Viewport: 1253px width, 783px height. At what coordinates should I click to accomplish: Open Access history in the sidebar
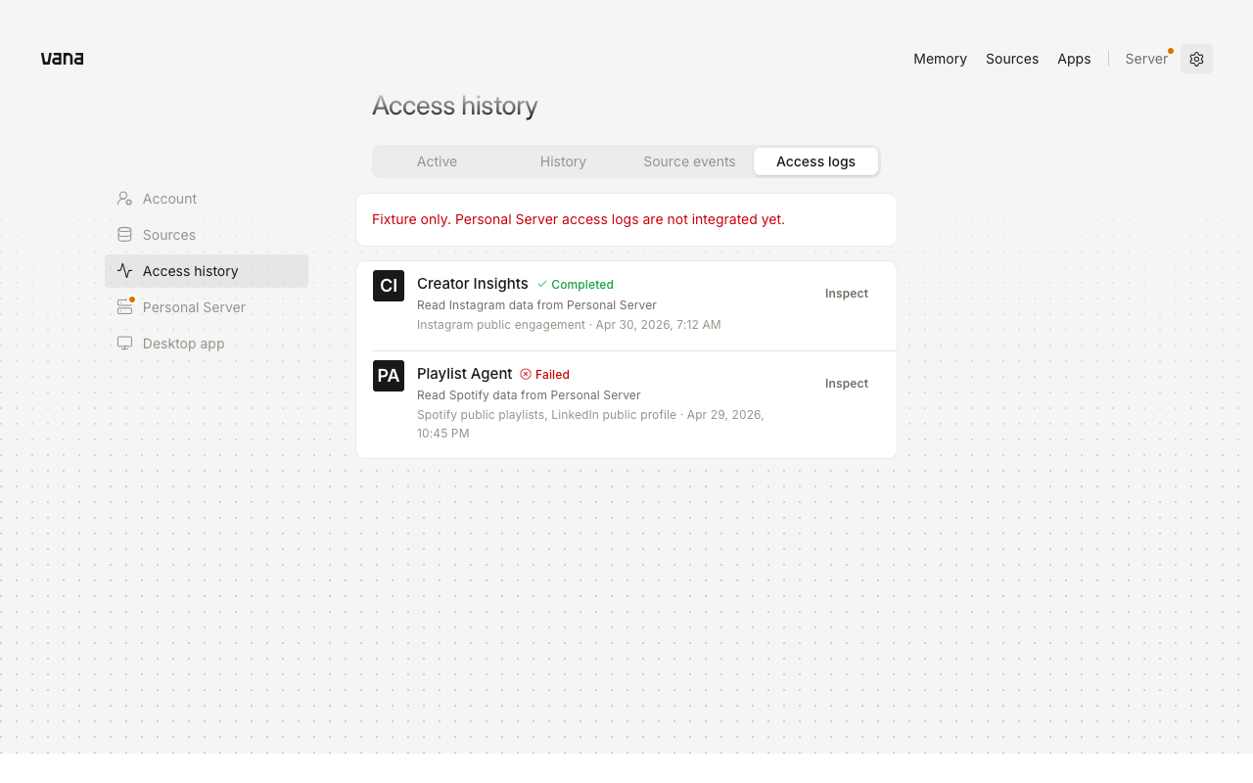point(207,271)
